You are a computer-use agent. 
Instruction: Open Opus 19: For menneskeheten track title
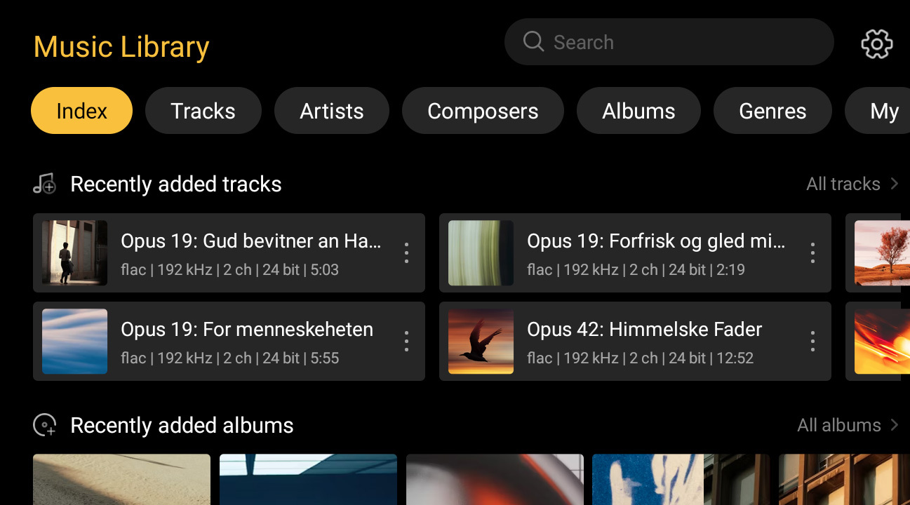pos(247,330)
